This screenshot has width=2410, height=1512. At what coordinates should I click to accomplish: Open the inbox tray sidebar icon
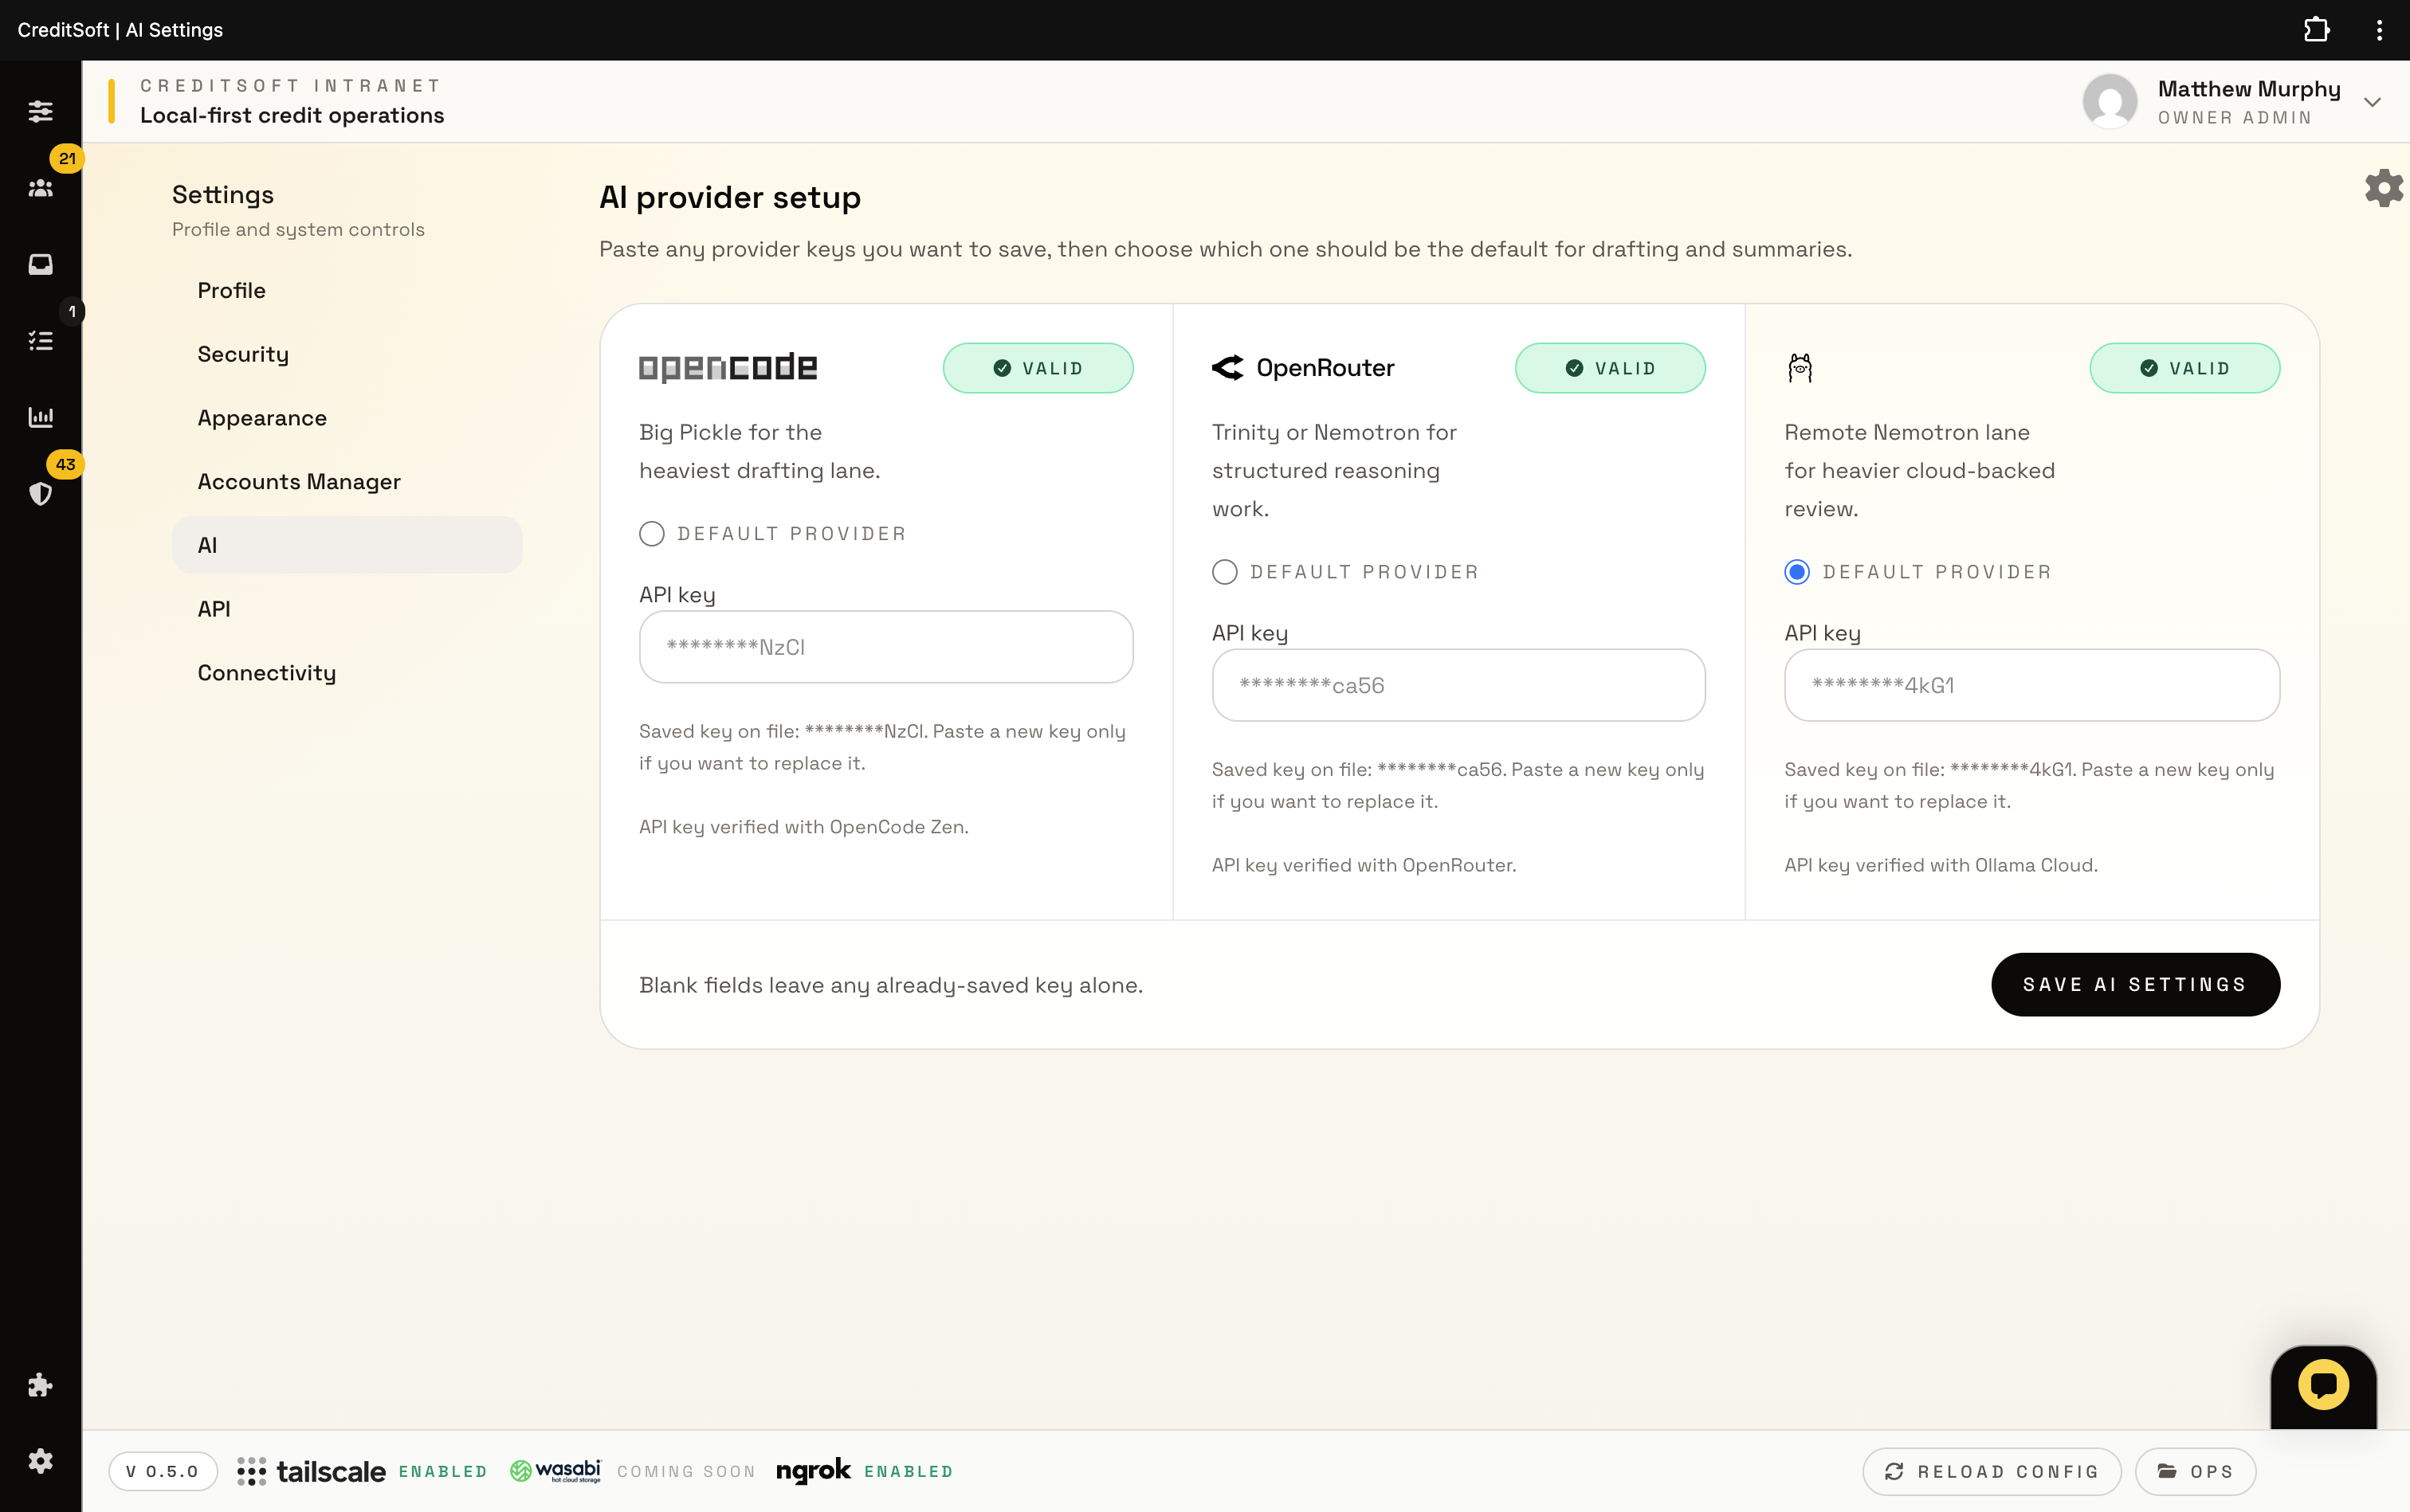pyautogui.click(x=40, y=264)
